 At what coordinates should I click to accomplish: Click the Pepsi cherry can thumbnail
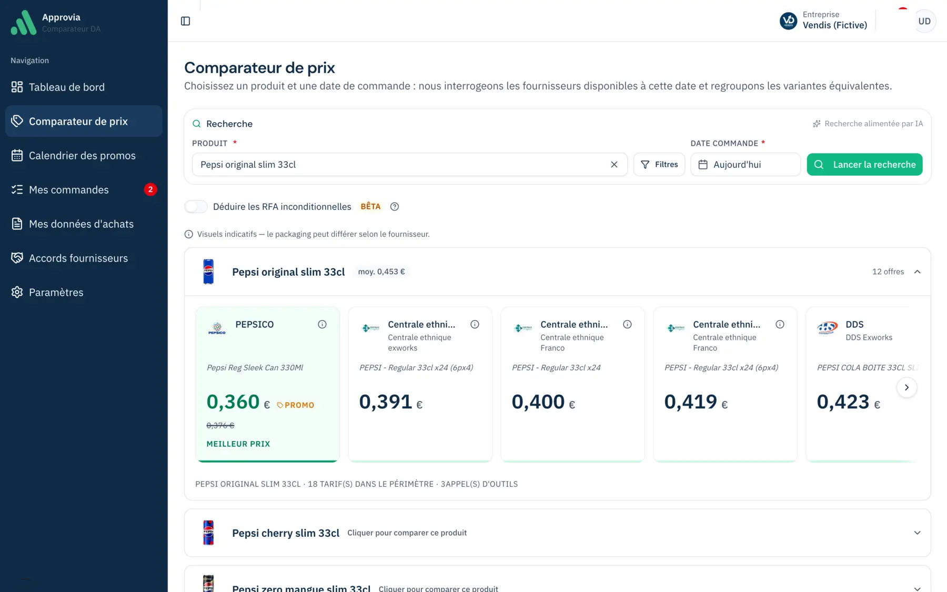[208, 533]
